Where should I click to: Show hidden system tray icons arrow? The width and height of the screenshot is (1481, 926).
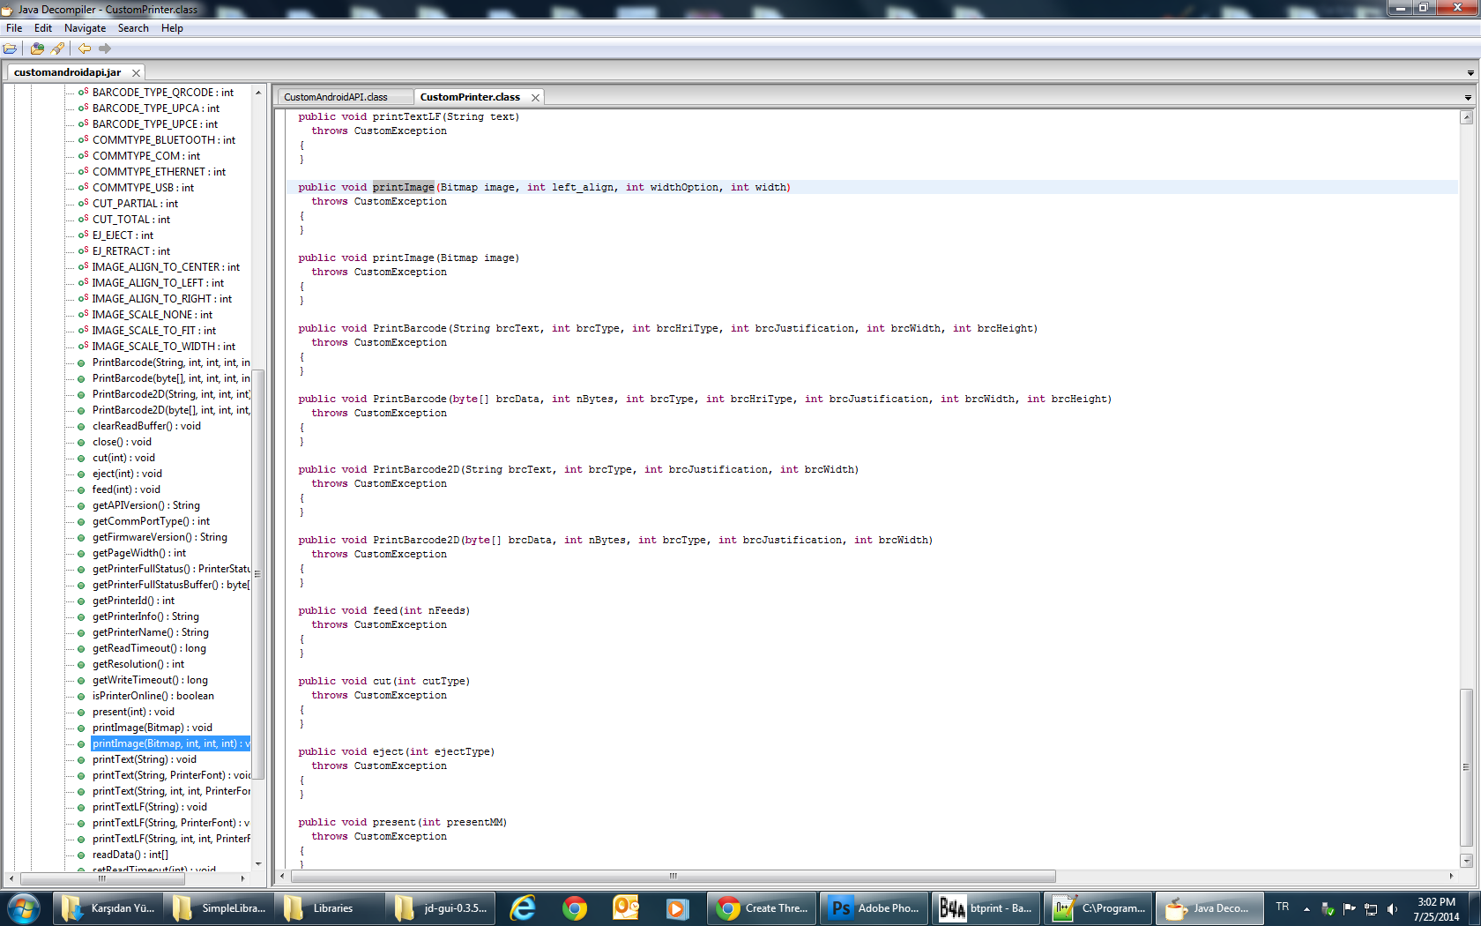click(1306, 908)
